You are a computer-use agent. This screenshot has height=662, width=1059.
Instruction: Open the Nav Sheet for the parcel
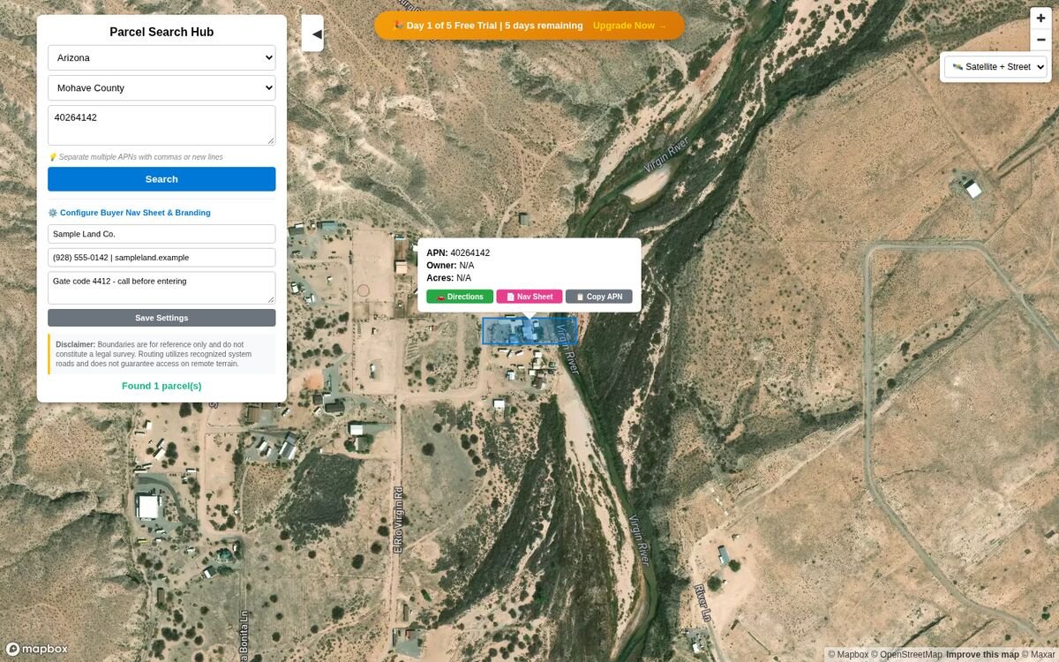point(529,297)
